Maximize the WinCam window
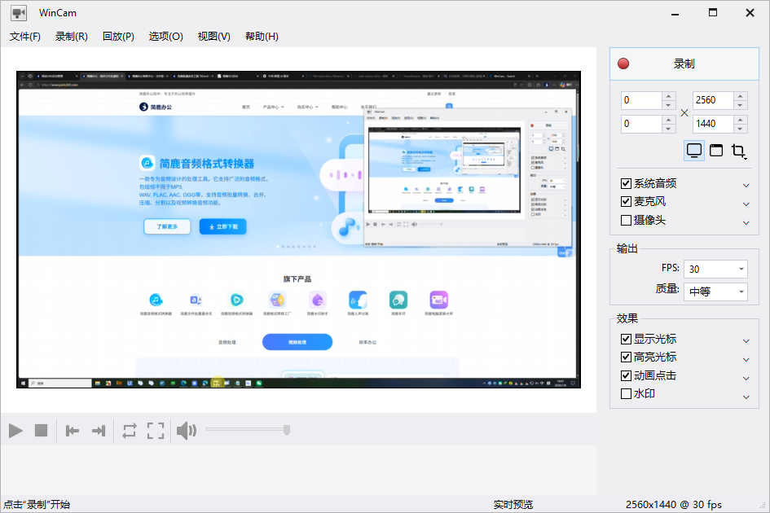This screenshot has width=770, height=513. 713,13
